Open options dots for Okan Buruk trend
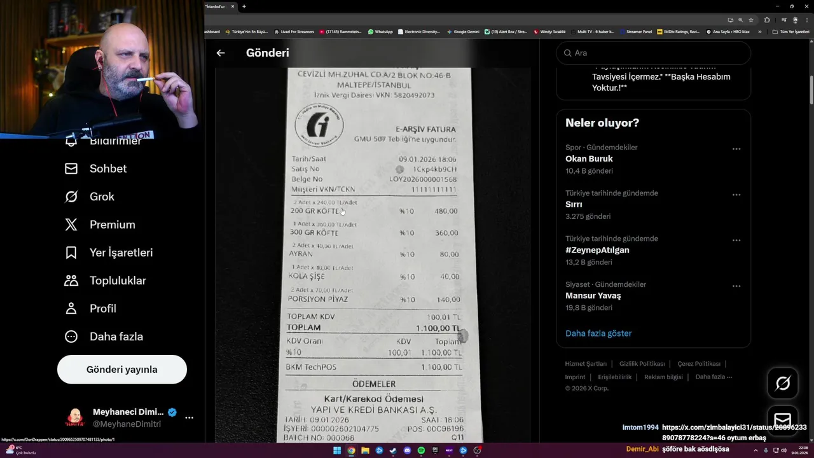 736,149
